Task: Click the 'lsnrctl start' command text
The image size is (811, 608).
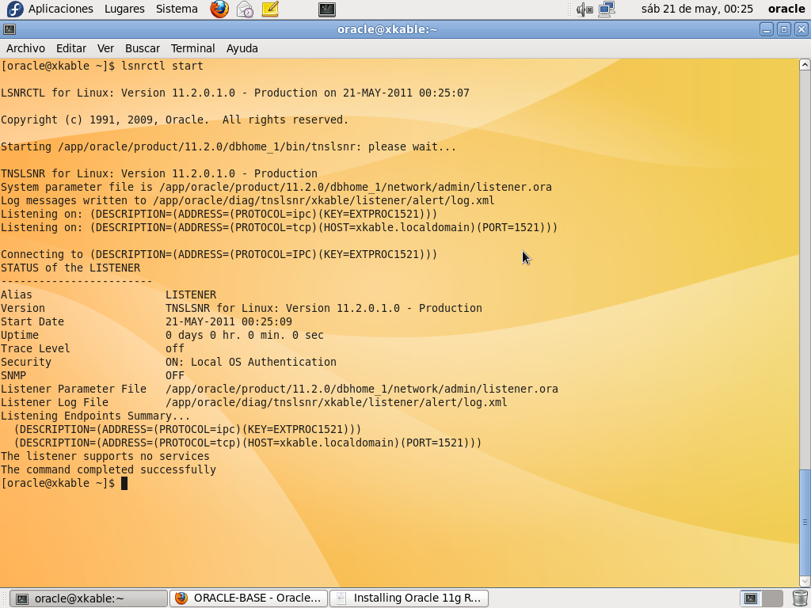Action: tap(162, 66)
